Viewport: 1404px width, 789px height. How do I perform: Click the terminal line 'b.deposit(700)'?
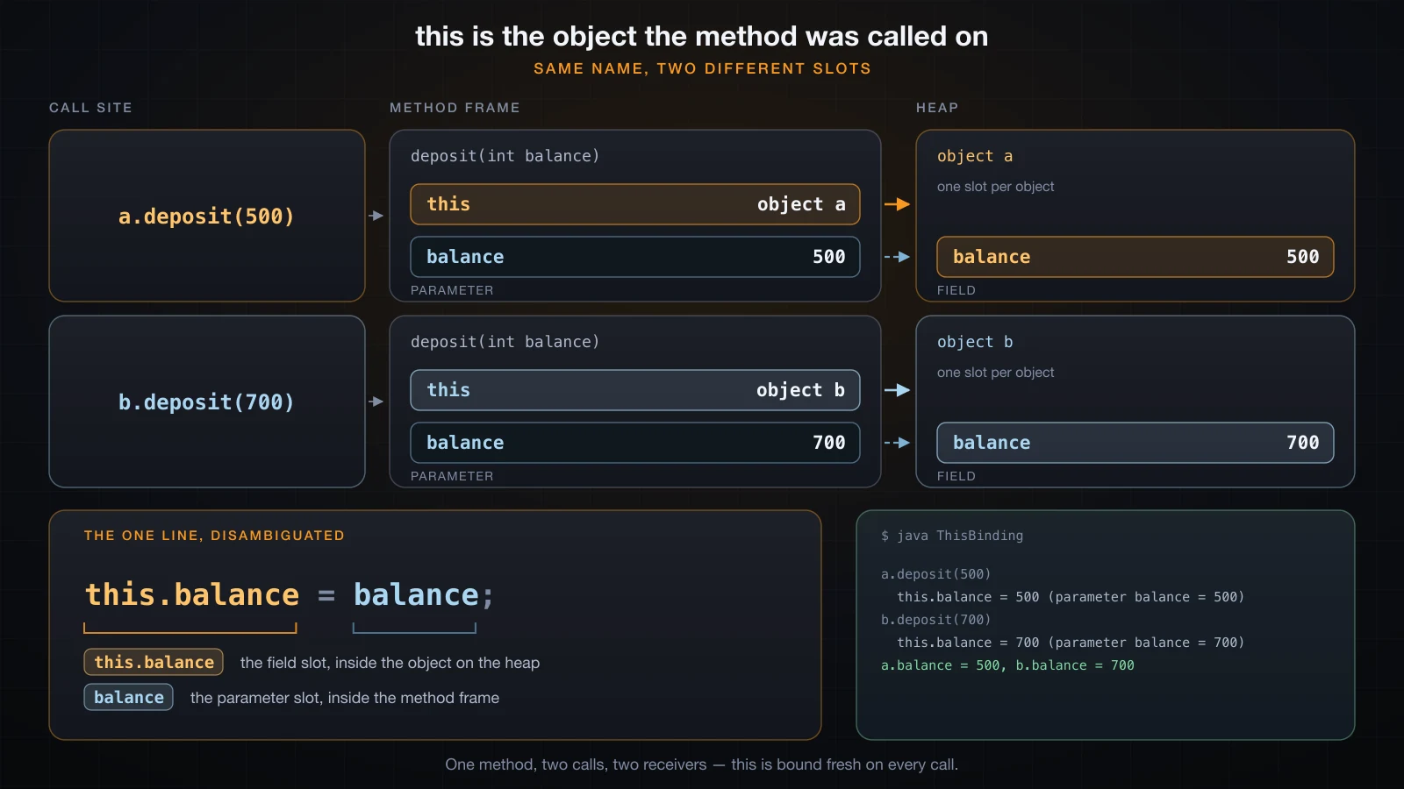click(x=935, y=620)
